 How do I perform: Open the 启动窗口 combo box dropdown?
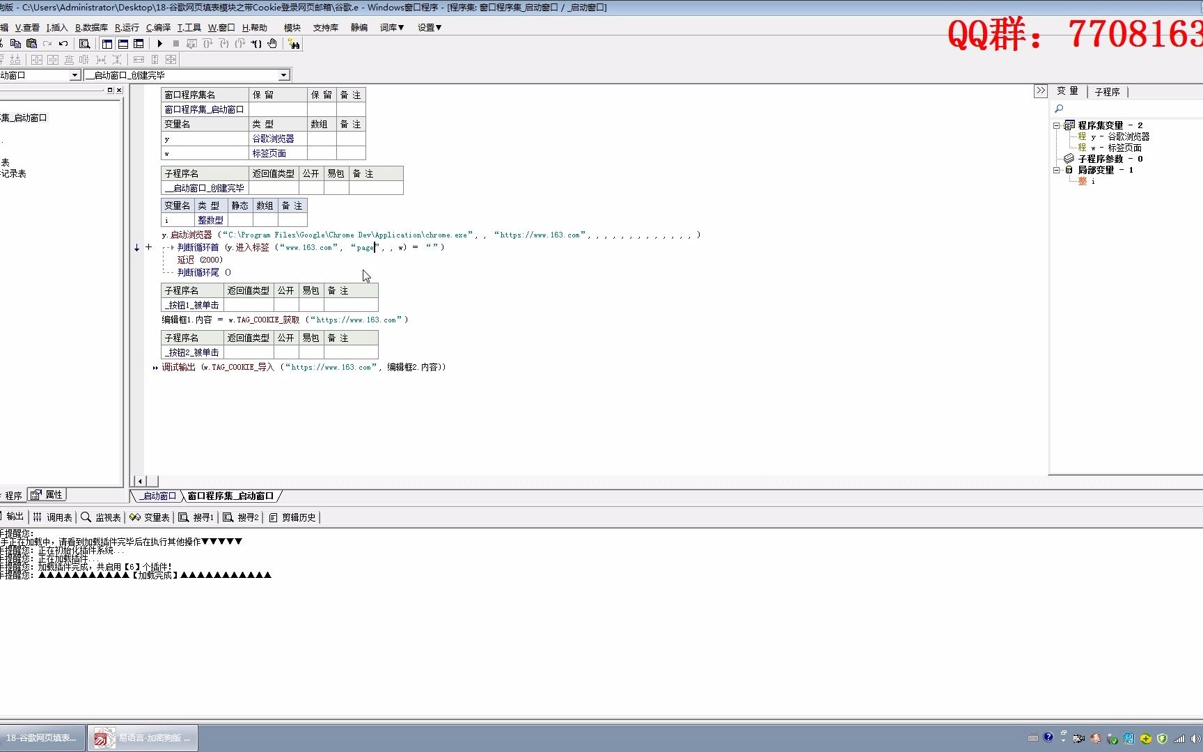[75, 75]
